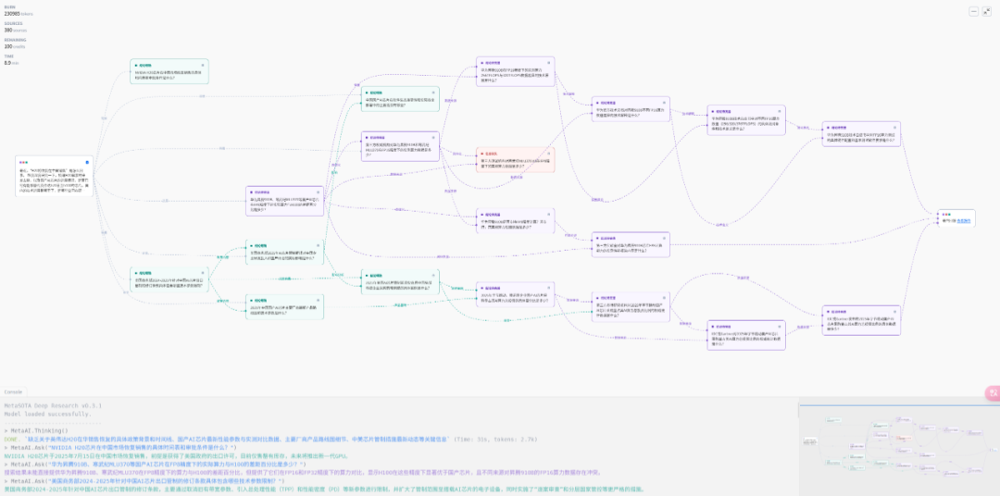
Task: Click console answer line starting NVIDIA H20芯片于2025年7月15日
Action: (175, 456)
